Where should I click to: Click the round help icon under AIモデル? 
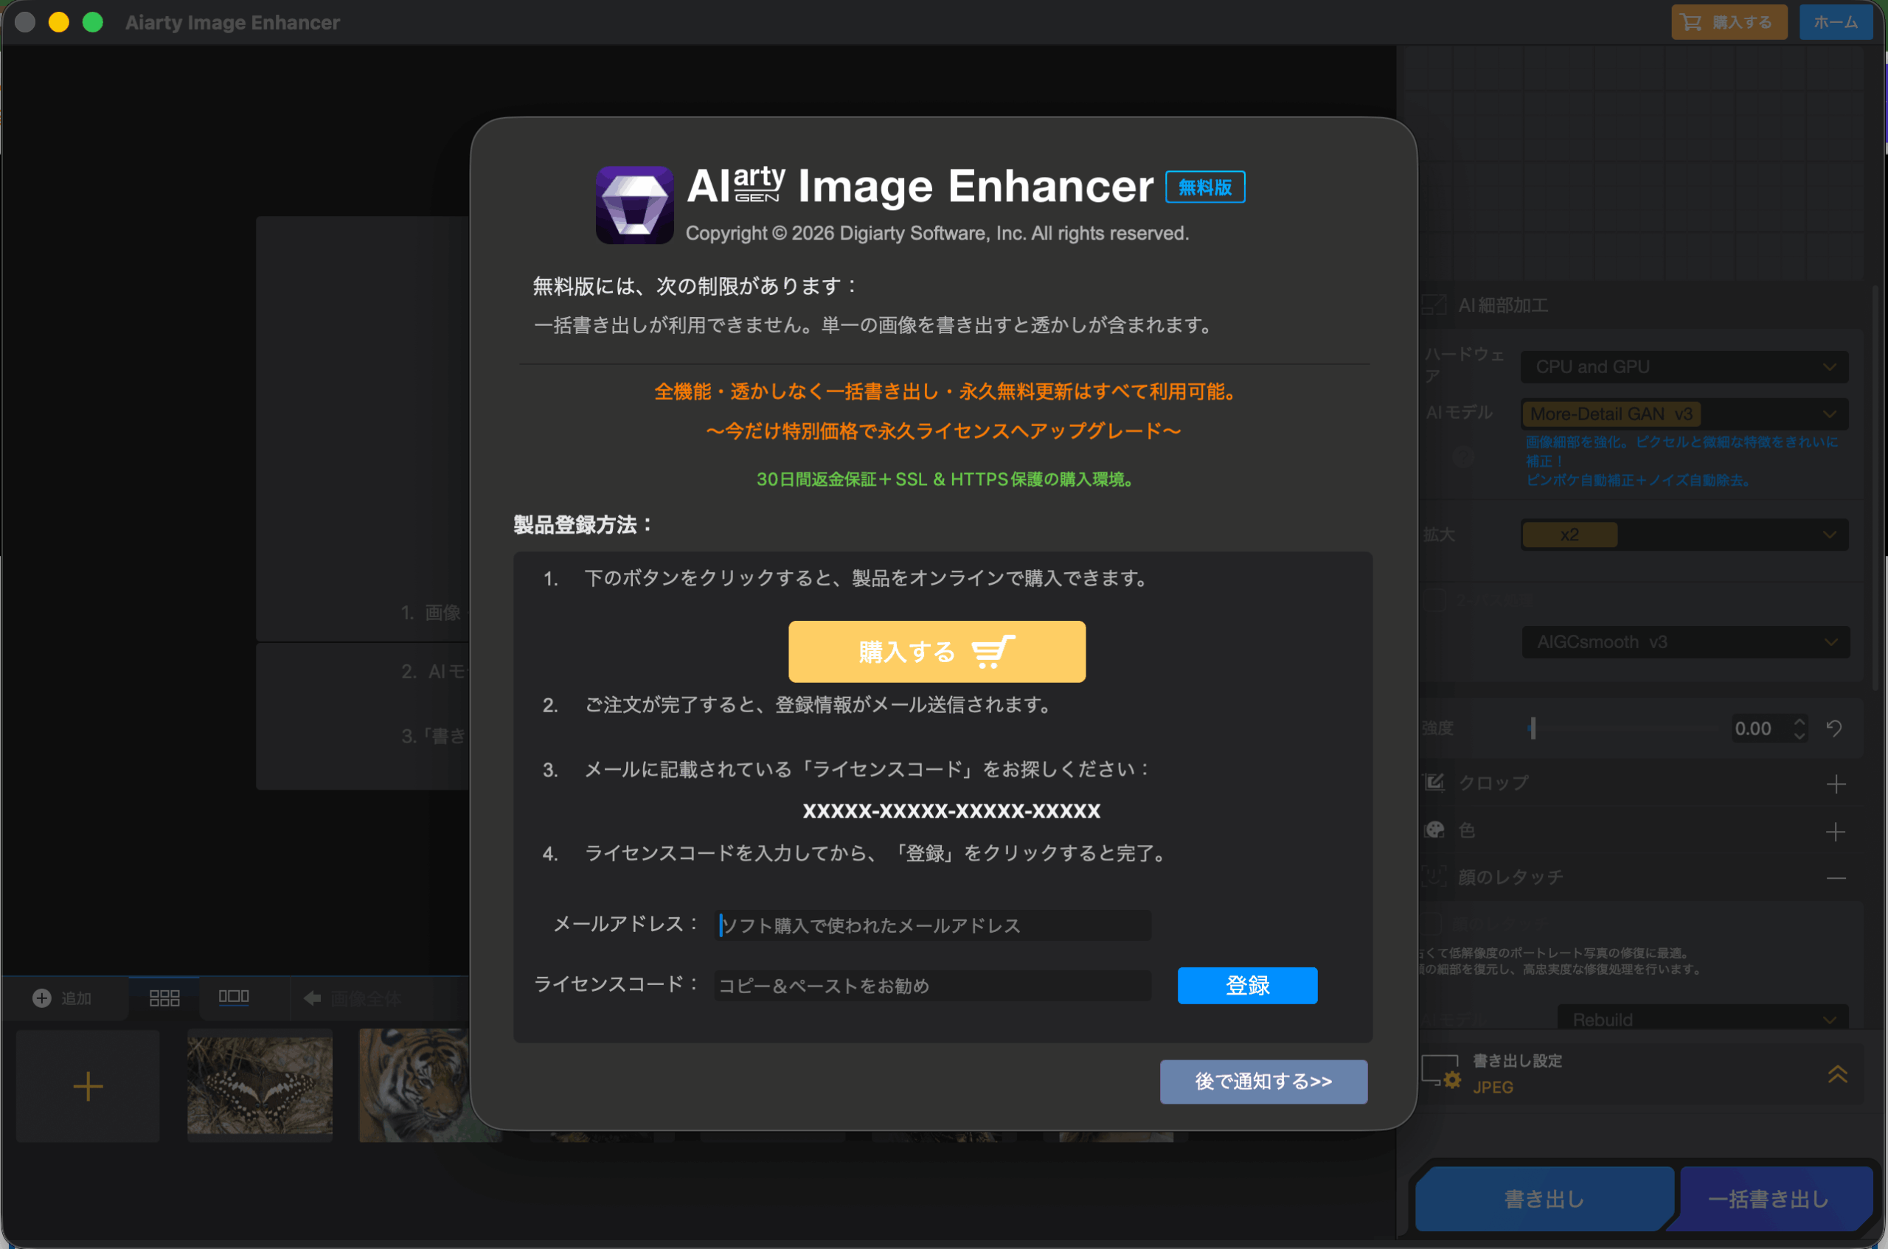pyautogui.click(x=1463, y=456)
